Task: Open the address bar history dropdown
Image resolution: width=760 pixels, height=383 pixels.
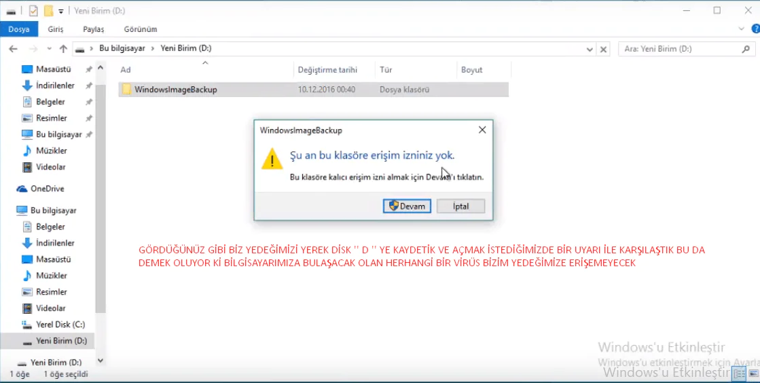Action: click(x=590, y=49)
